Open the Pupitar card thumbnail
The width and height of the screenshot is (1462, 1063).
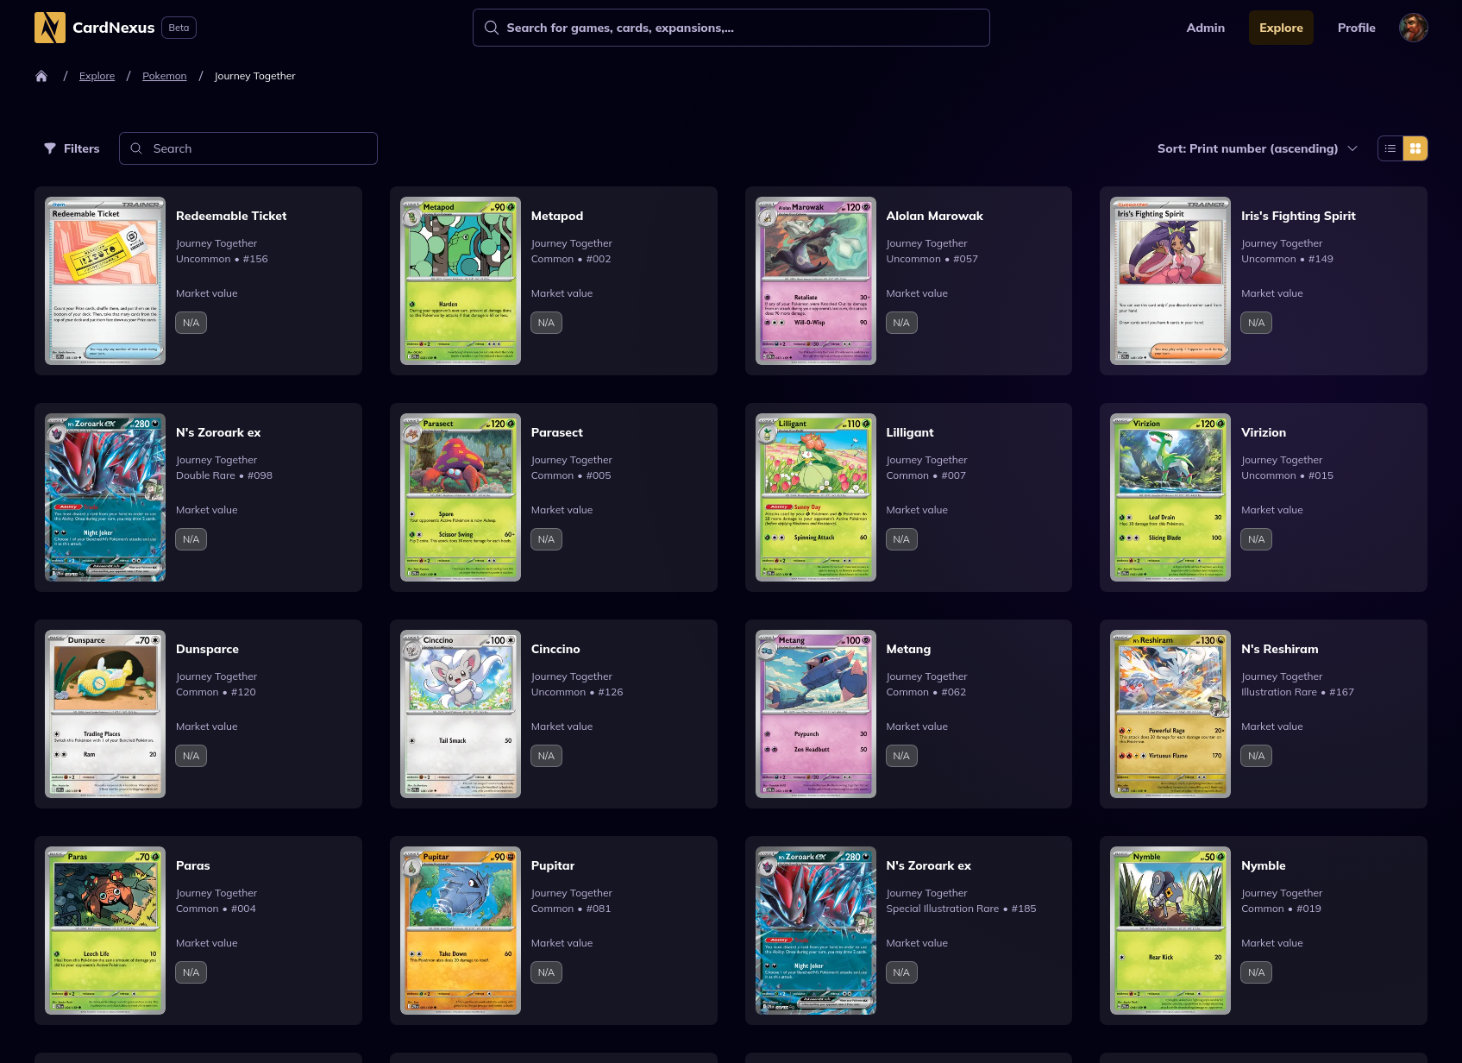click(x=461, y=930)
